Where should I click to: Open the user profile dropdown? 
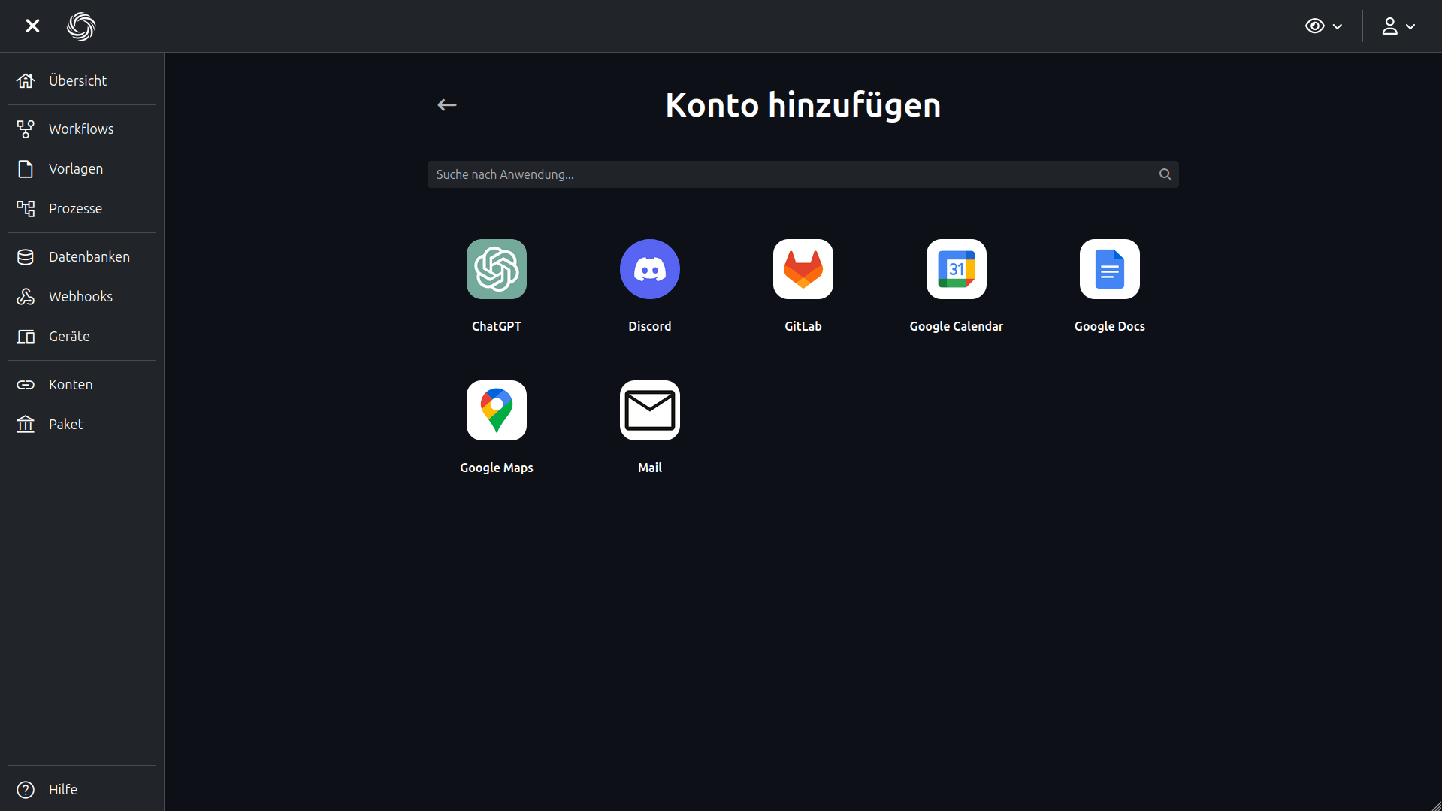coord(1398,26)
